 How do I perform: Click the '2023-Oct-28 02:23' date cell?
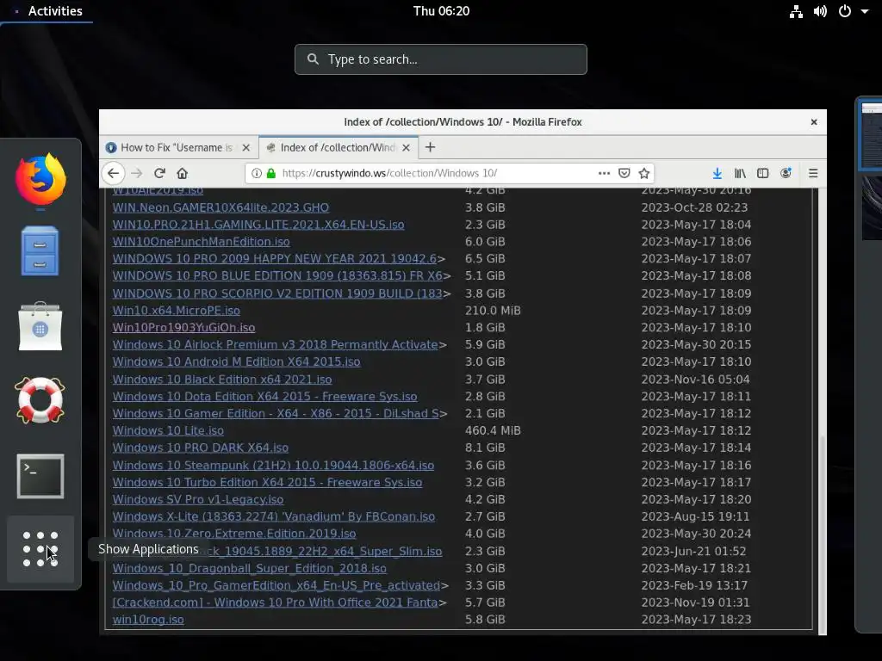point(694,207)
